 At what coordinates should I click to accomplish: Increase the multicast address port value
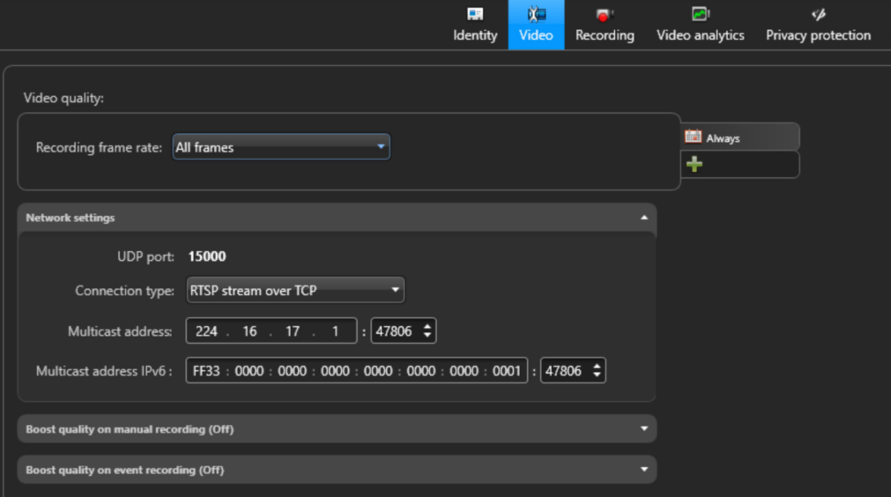428,327
